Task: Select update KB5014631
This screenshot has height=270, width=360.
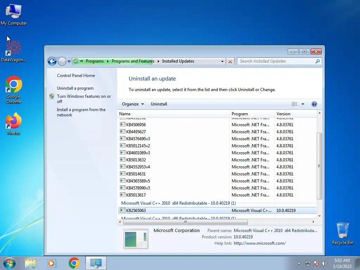Action: point(217,174)
